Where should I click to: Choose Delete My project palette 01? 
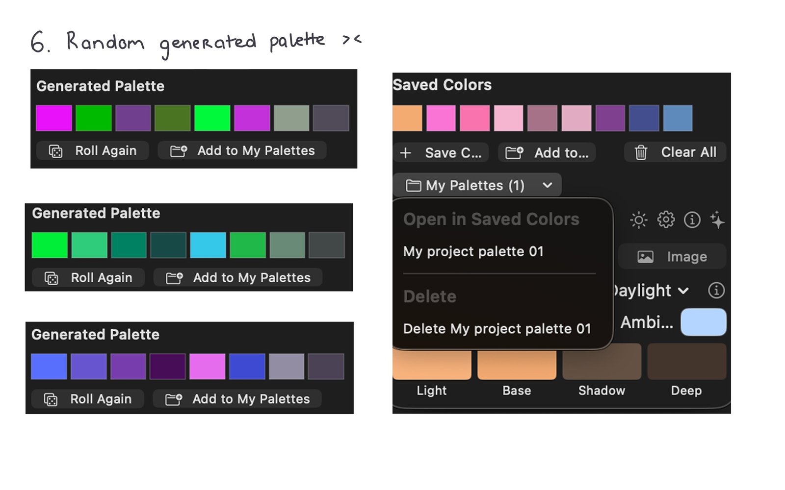click(x=497, y=328)
